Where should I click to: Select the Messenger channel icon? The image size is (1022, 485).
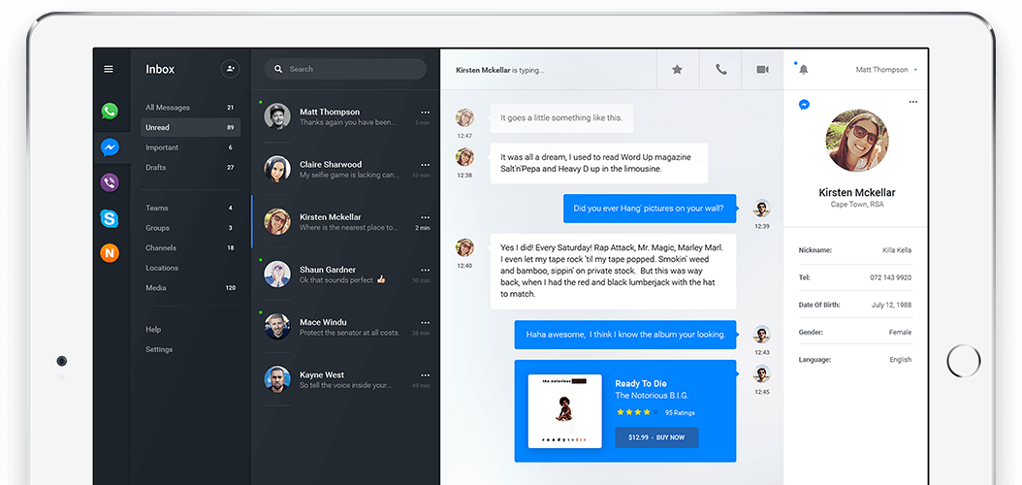pyautogui.click(x=111, y=147)
